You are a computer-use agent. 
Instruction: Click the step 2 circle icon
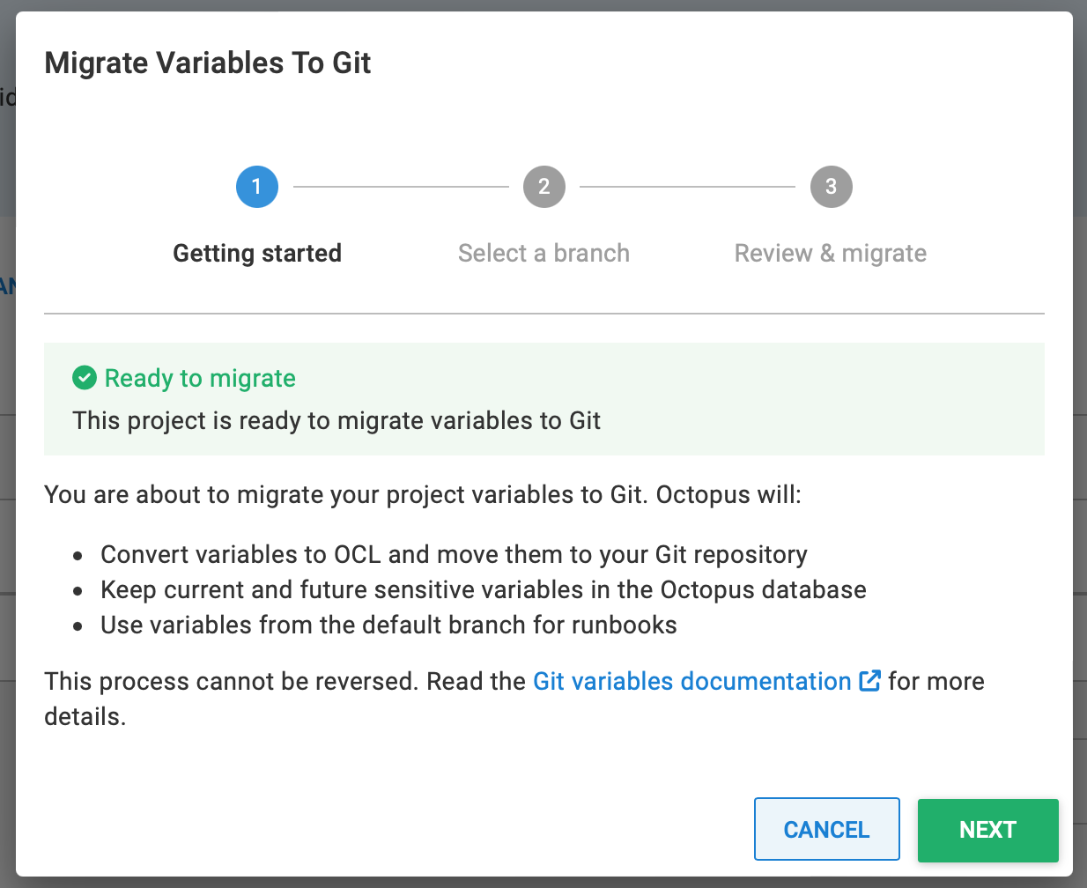[544, 187]
